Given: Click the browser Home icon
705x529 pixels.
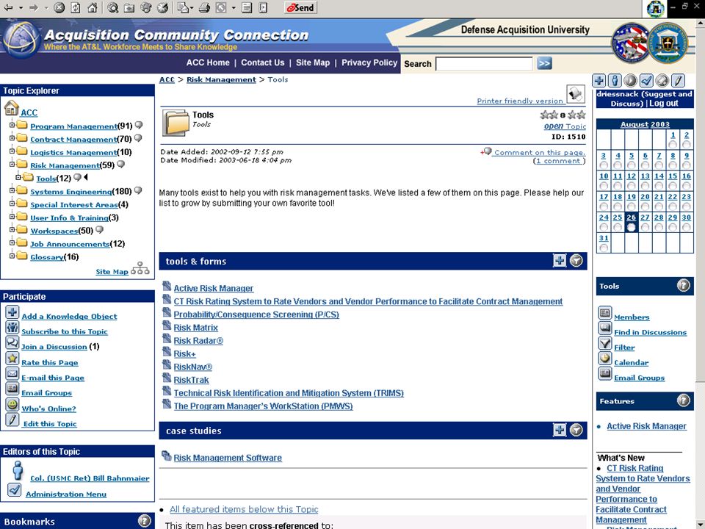Looking at the screenshot, I should click(93, 7).
